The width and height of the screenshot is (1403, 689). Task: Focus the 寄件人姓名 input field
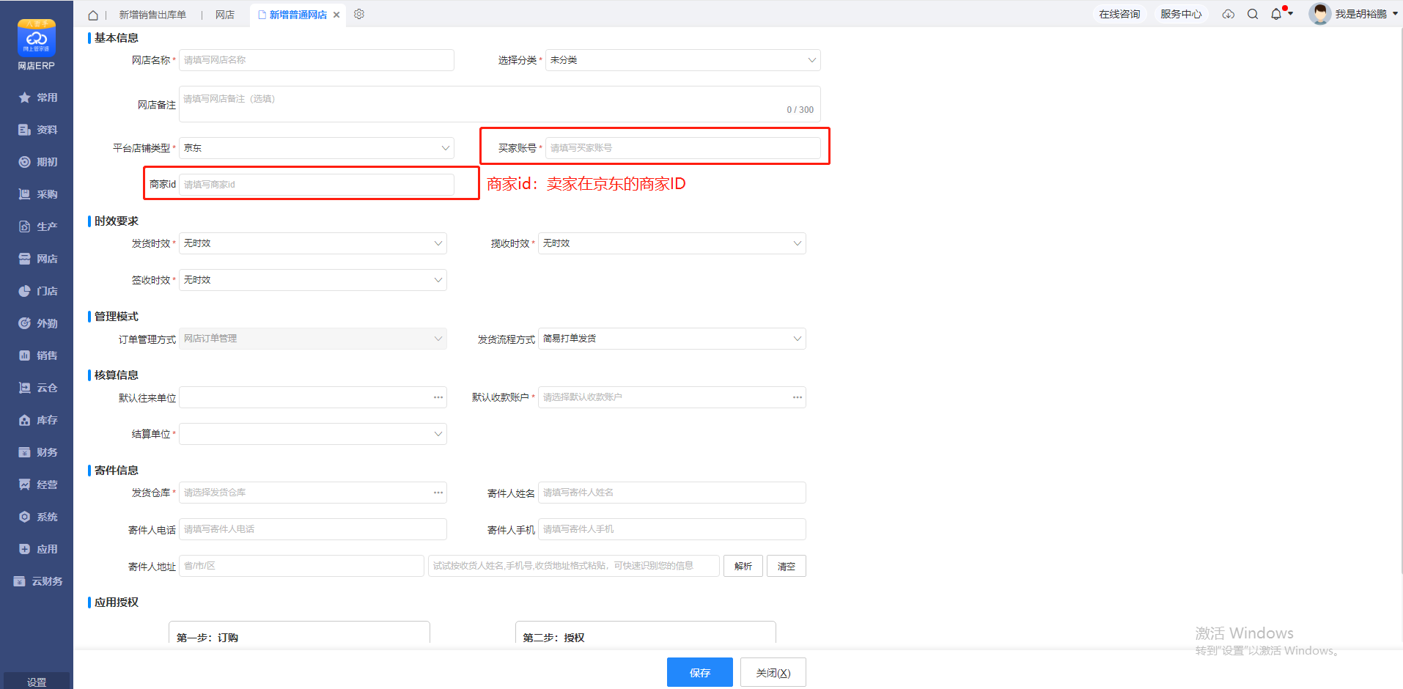coord(672,493)
